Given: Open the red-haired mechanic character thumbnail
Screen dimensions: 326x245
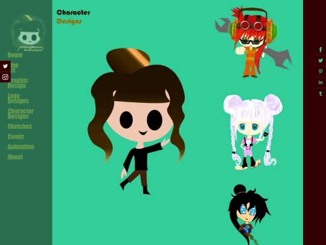Looking at the screenshot, I should click(x=254, y=42).
